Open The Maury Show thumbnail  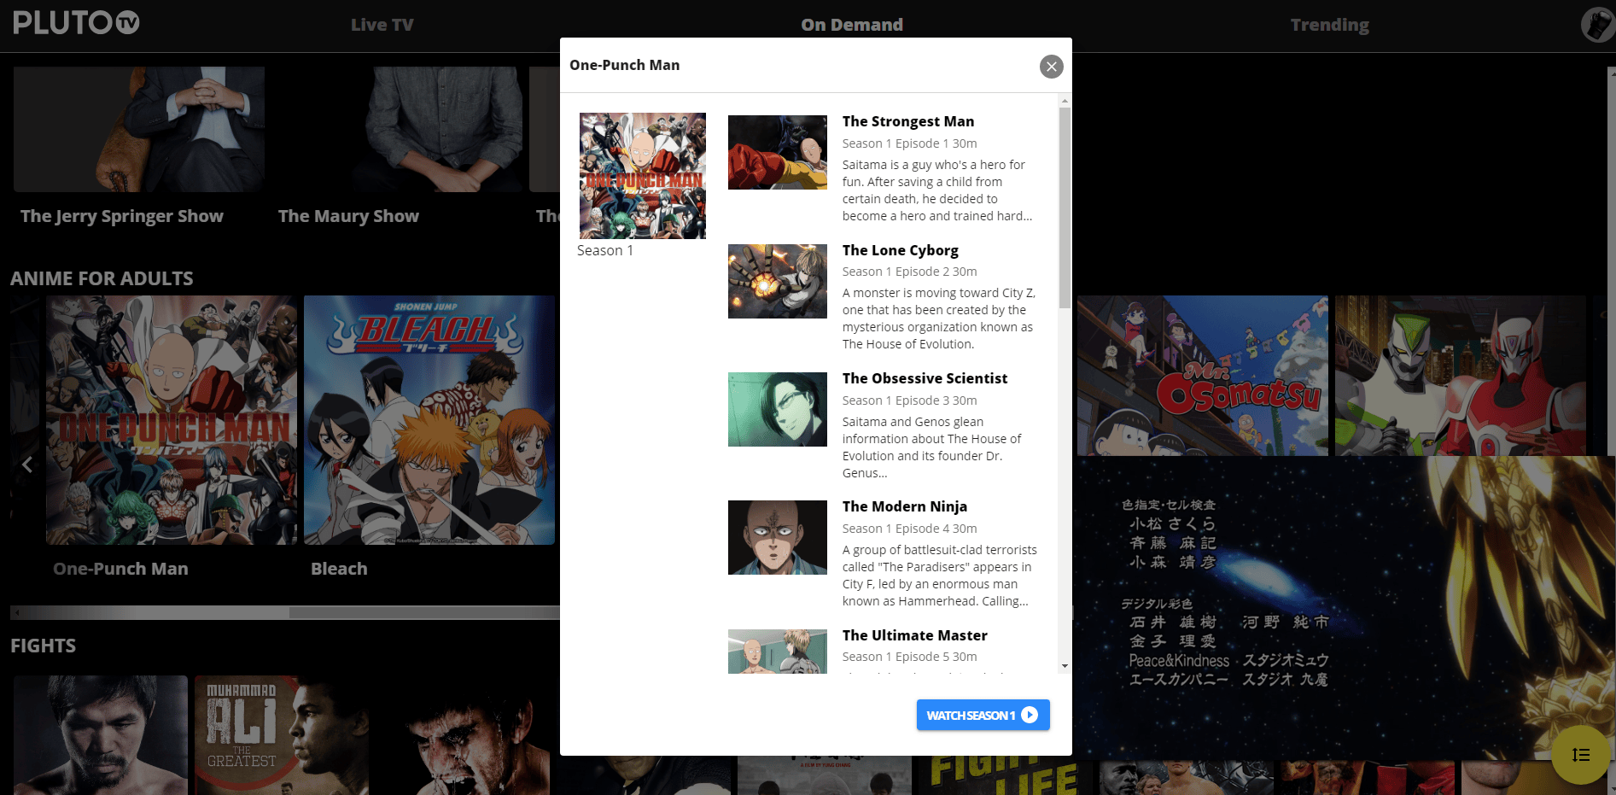point(397,129)
